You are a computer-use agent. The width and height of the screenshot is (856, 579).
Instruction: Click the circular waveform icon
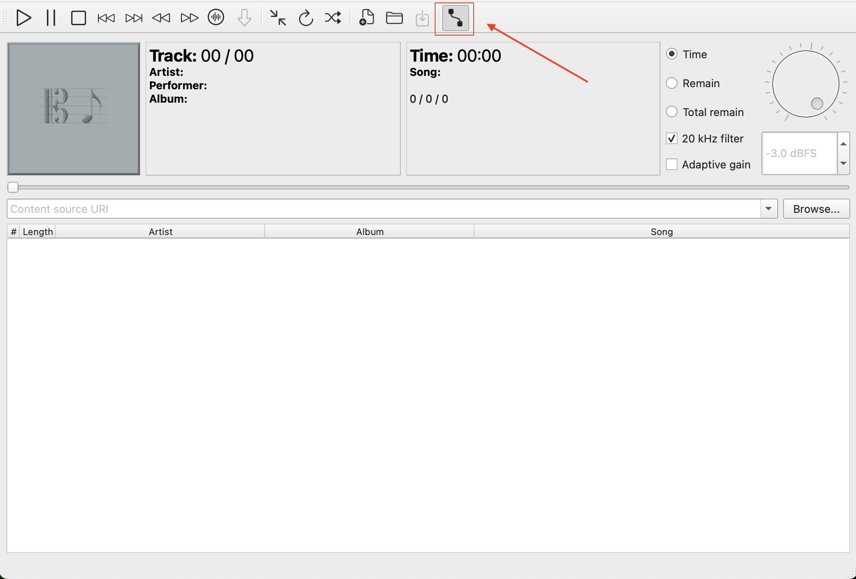(x=216, y=18)
